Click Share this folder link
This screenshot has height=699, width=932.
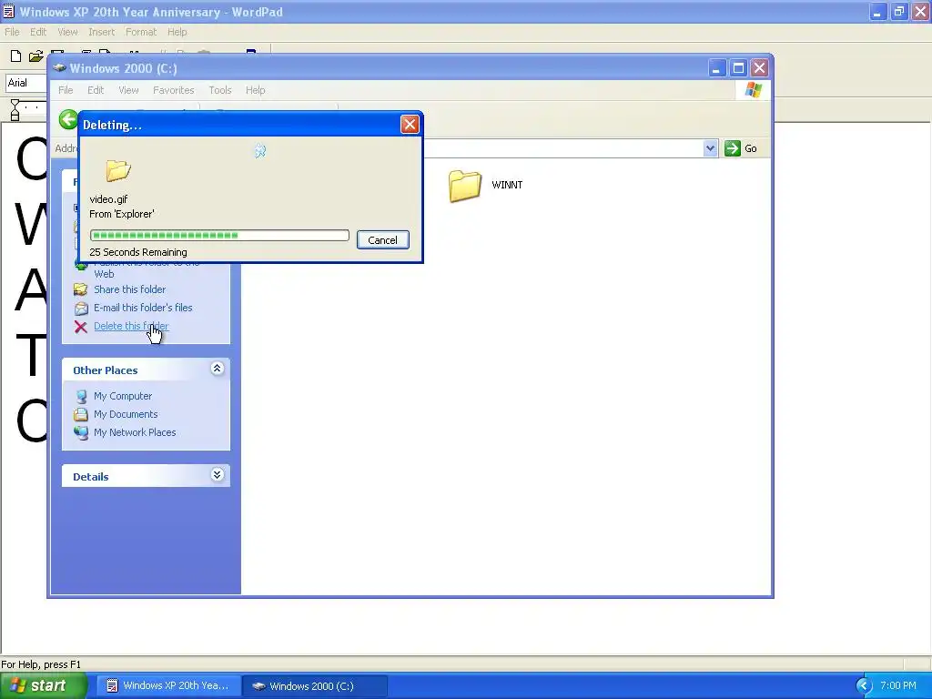point(129,289)
